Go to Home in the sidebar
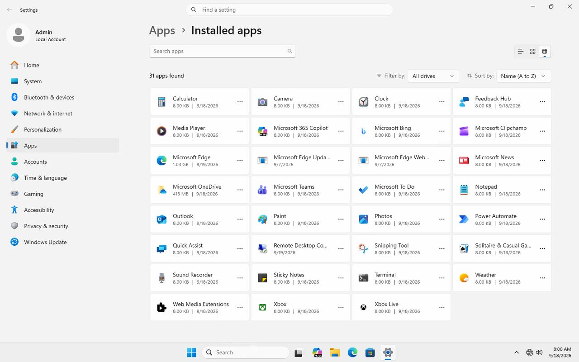The image size is (579, 362). tap(63, 65)
